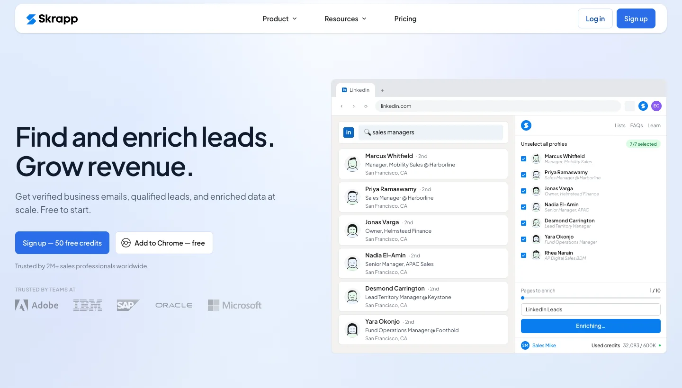Click the Skrapp panel logo icon

click(526, 125)
